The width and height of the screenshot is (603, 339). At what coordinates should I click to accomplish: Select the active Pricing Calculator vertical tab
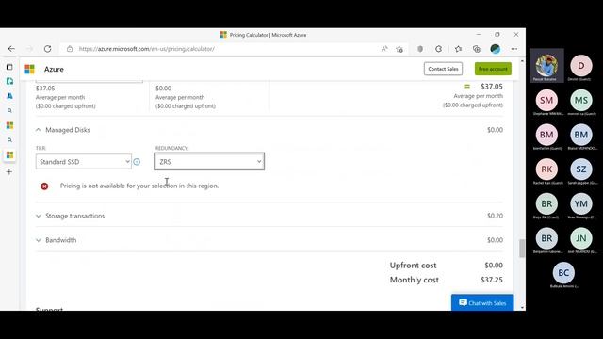(x=9, y=154)
